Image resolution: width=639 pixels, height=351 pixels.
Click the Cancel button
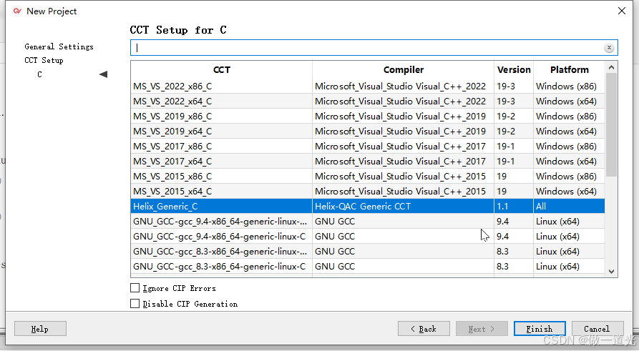coord(597,329)
